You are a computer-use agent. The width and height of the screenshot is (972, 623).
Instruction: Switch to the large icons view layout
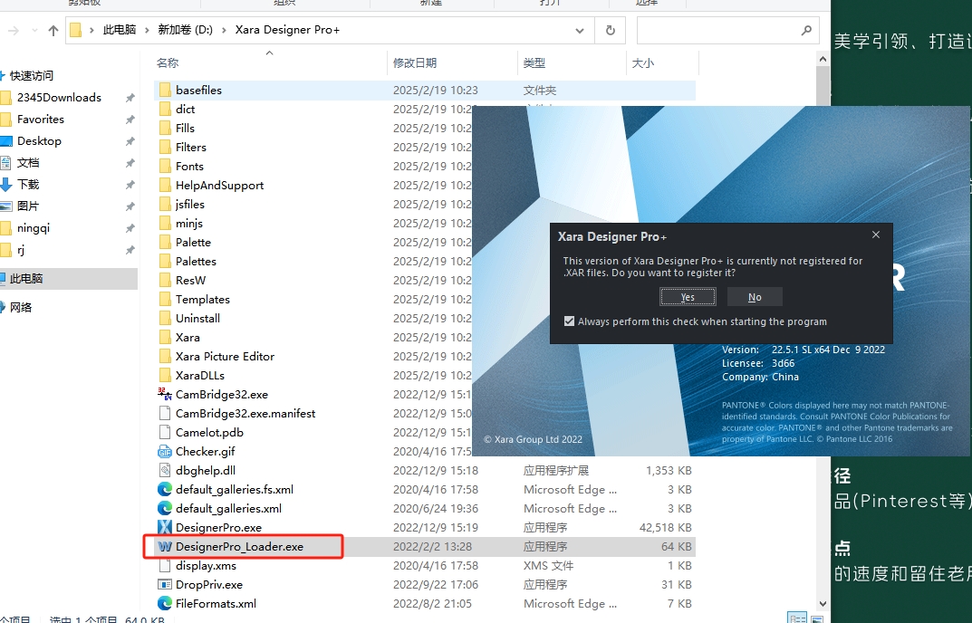pos(818,618)
